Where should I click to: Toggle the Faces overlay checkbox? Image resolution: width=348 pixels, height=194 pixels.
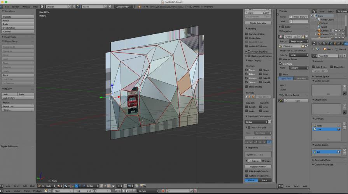click(247, 70)
